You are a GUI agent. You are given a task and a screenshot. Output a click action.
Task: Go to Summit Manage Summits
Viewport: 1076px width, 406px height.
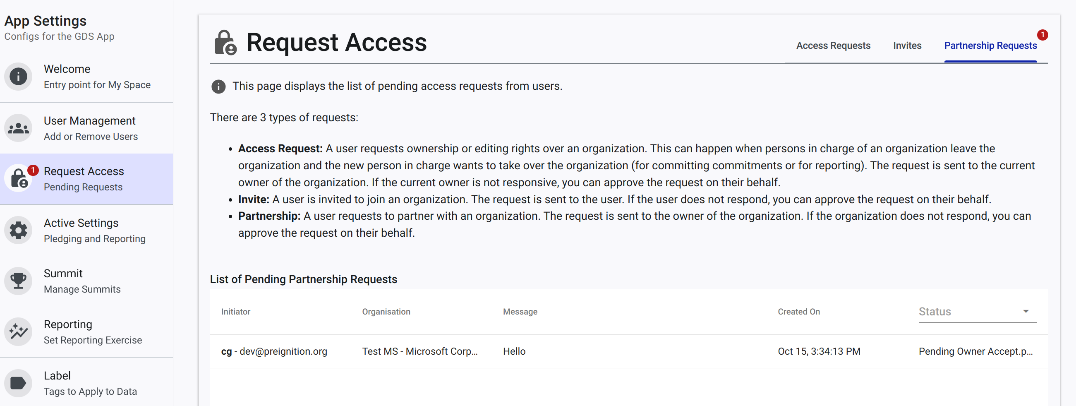pos(86,281)
